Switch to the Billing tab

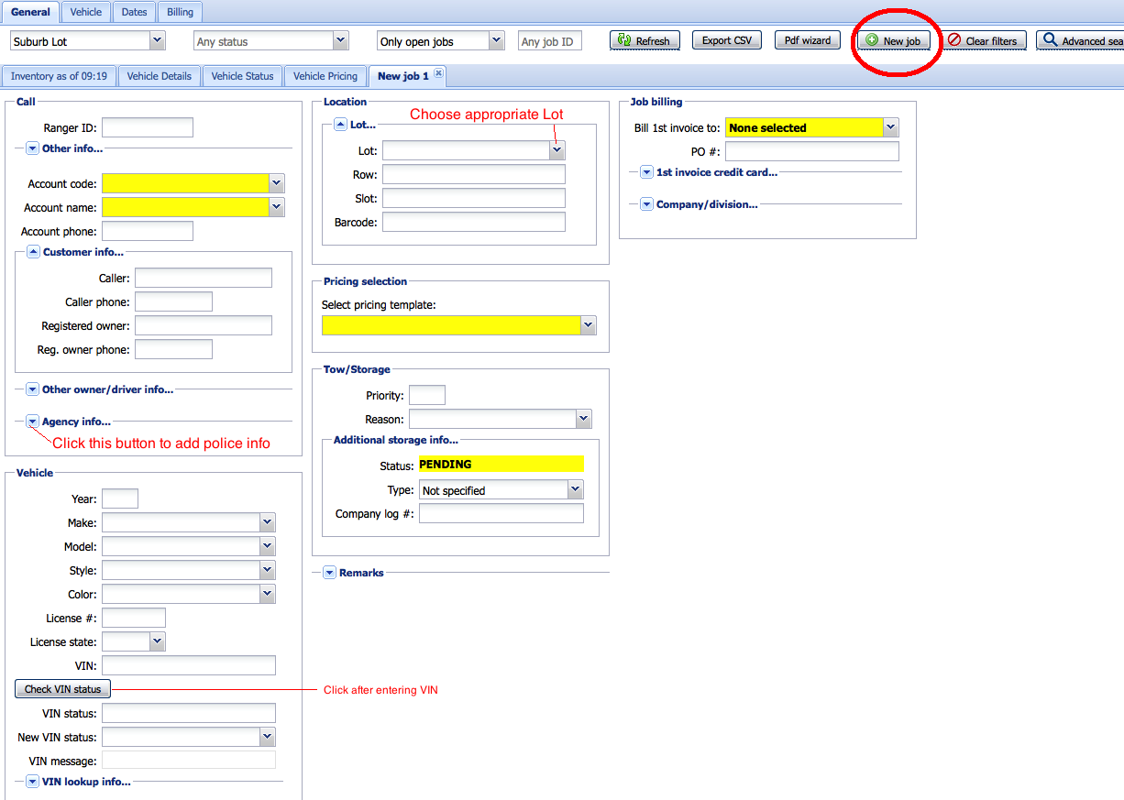180,12
